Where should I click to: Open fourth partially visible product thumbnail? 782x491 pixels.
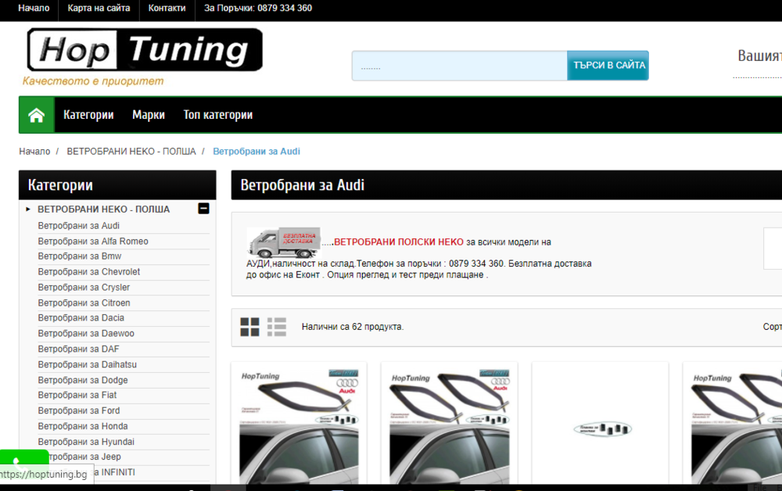(x=737, y=426)
